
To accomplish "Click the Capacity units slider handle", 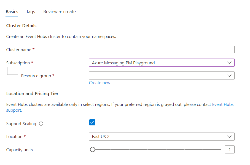I will (x=93, y=150).
